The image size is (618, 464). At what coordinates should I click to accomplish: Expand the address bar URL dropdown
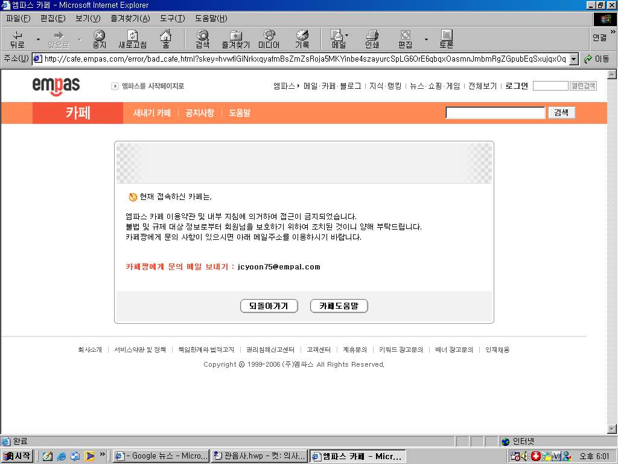pos(573,59)
